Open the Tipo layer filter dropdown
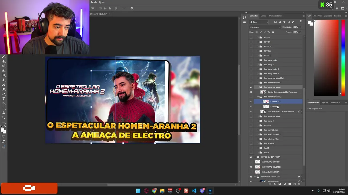 pos(259,22)
